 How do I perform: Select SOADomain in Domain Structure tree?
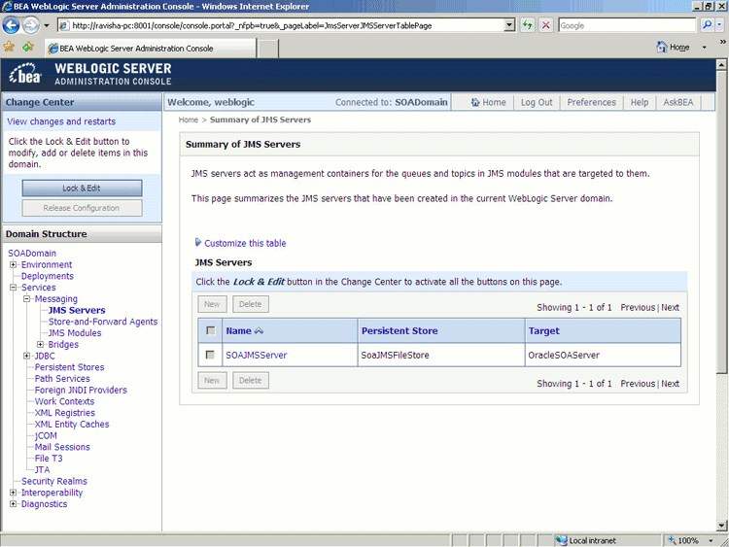(32, 254)
